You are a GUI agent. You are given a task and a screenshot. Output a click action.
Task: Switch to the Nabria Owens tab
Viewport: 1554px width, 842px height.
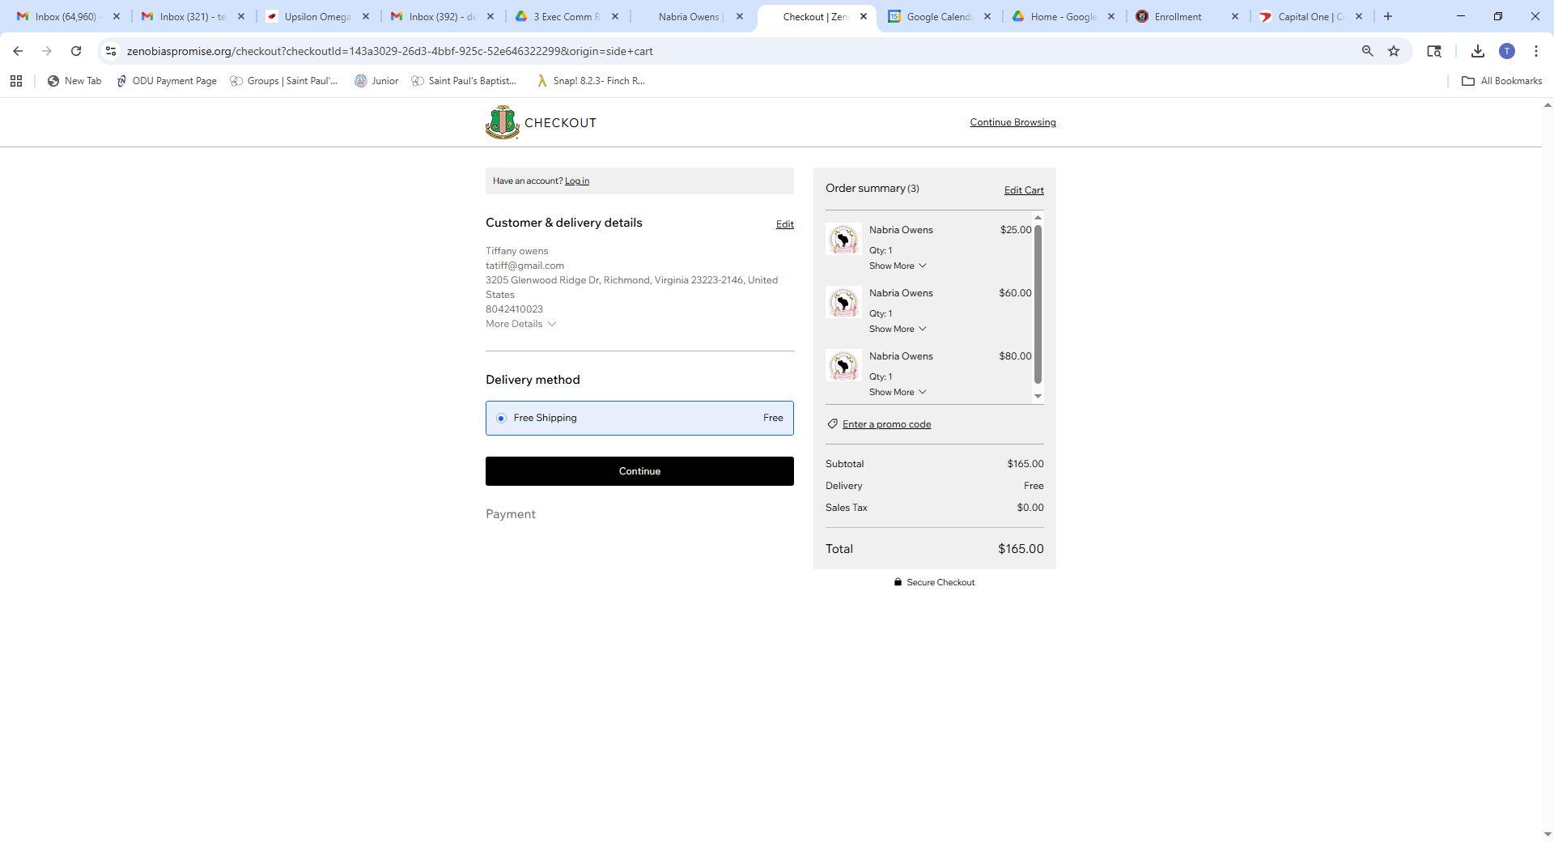pos(690,16)
